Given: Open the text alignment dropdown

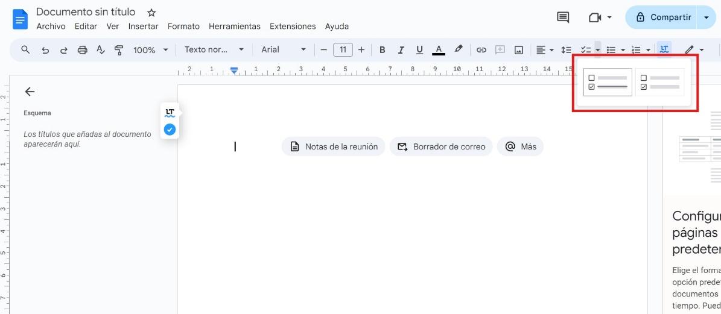Looking at the screenshot, I should point(545,49).
